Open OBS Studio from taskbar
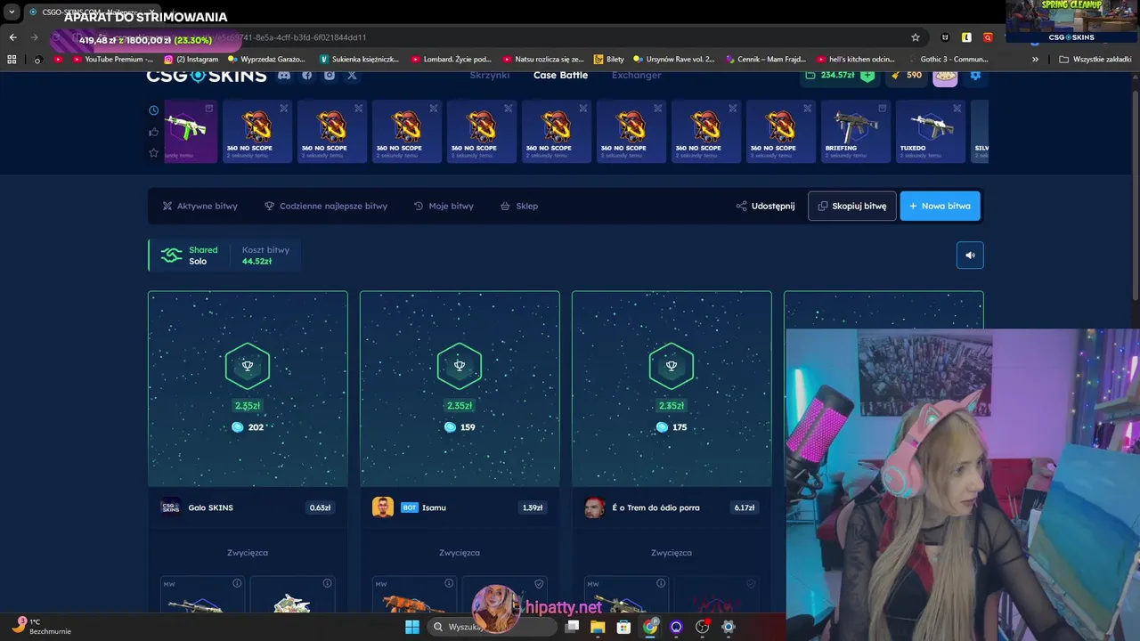This screenshot has width=1140, height=641. click(x=702, y=627)
